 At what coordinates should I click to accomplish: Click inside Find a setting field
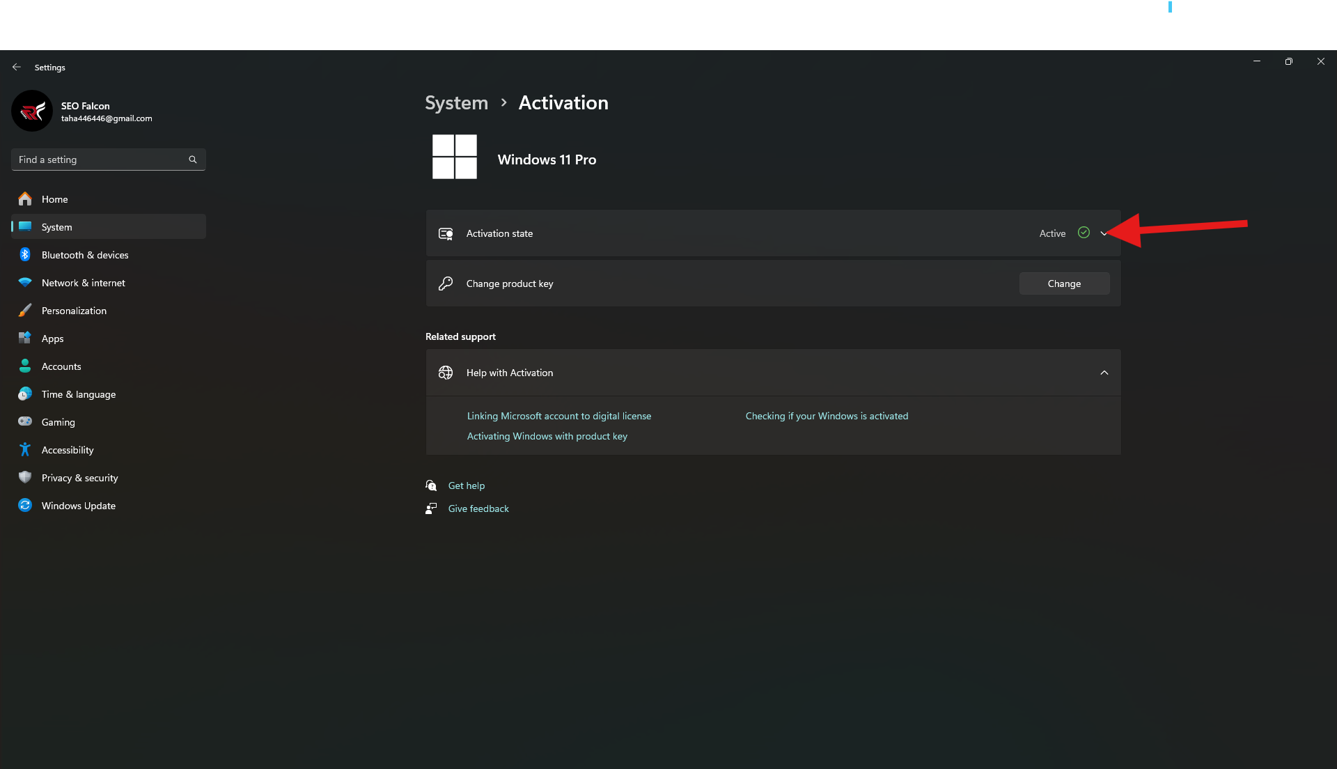pos(97,160)
